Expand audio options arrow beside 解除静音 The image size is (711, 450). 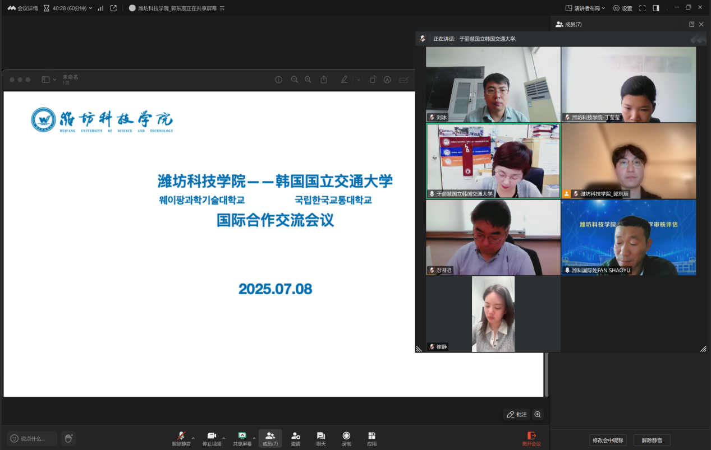(x=194, y=438)
